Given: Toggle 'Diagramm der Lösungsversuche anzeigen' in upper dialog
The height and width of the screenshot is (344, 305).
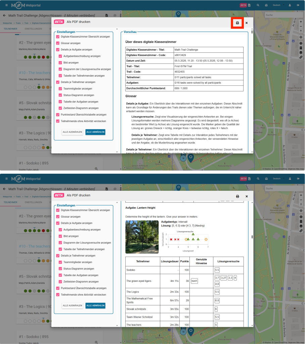Looking at the screenshot, I should point(60,69).
